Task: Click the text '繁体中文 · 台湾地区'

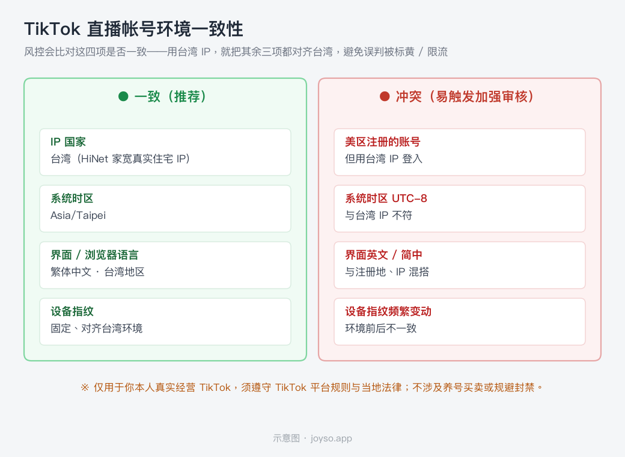Action: 97,272
